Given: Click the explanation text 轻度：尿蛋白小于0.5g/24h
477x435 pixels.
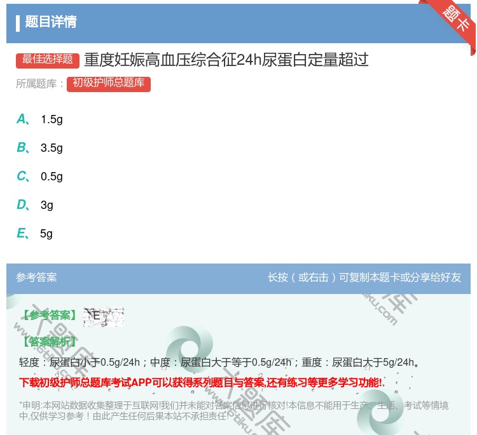Looking at the screenshot, I should pos(219,362).
